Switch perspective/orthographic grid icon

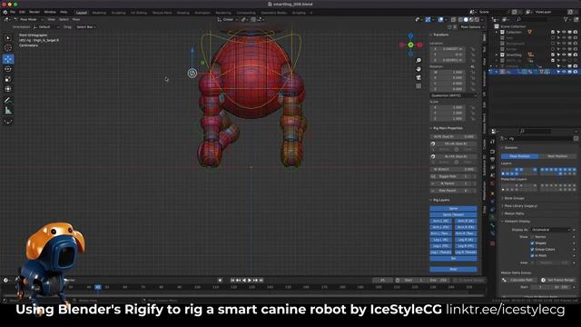pyautogui.click(x=419, y=86)
